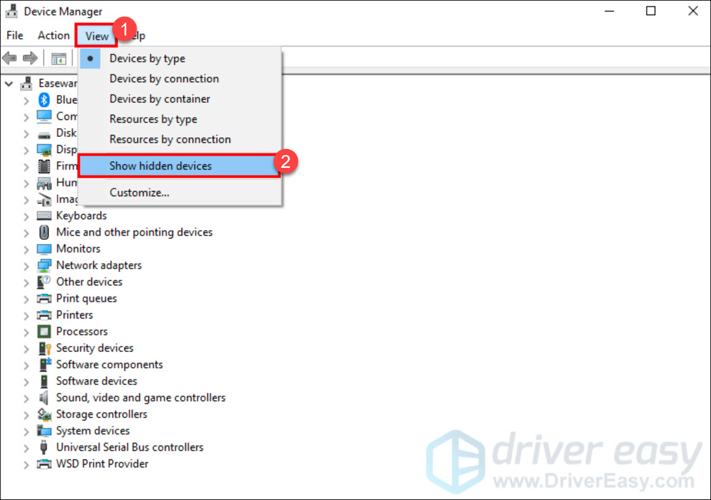
Task: Select the WSD Print Provider tree entry
Action: click(102, 464)
